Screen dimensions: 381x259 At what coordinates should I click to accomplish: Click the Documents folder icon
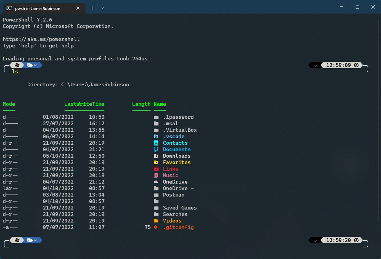pyautogui.click(x=156, y=149)
